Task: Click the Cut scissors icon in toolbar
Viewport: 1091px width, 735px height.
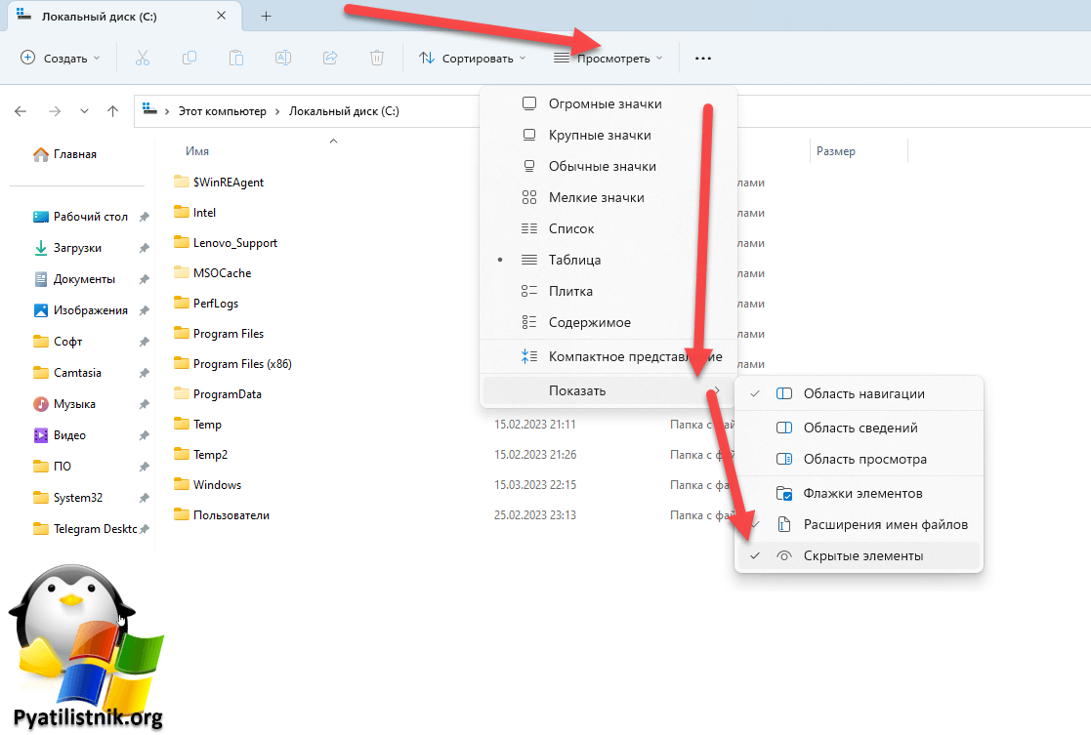Action: click(x=142, y=59)
